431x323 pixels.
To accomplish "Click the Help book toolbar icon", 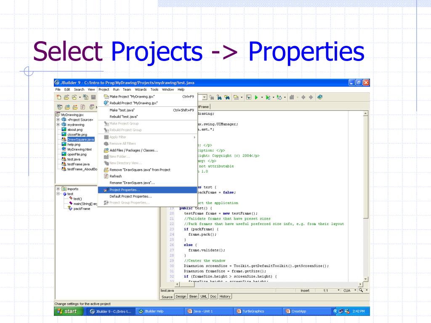I will click(x=320, y=97).
